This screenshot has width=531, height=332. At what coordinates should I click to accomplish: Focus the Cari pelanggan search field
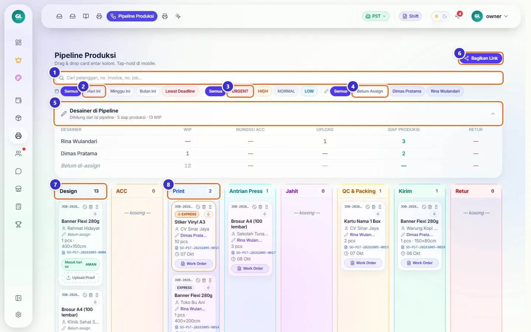[x=279, y=78]
